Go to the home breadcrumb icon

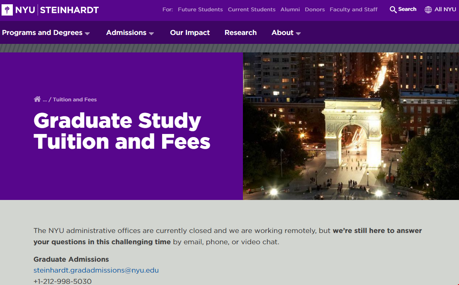(x=37, y=99)
